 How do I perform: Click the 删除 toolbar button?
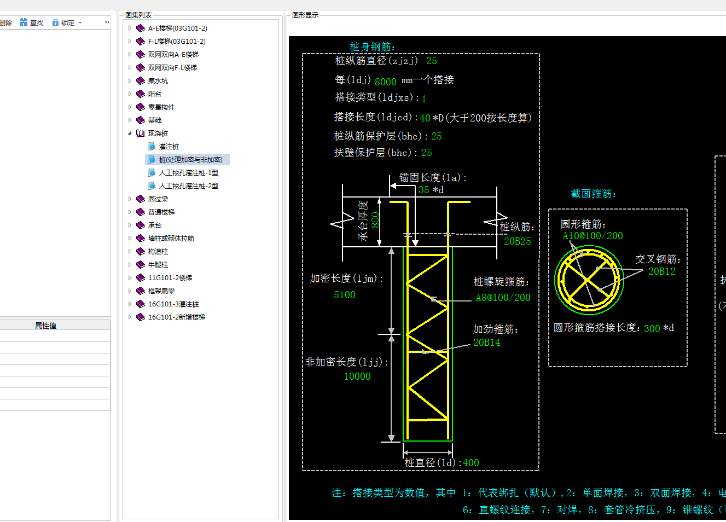6,22
